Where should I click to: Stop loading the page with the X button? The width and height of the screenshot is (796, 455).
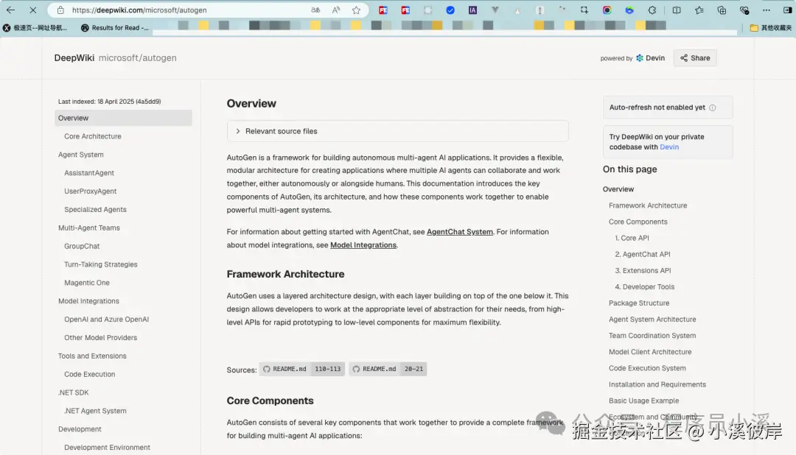coord(32,10)
